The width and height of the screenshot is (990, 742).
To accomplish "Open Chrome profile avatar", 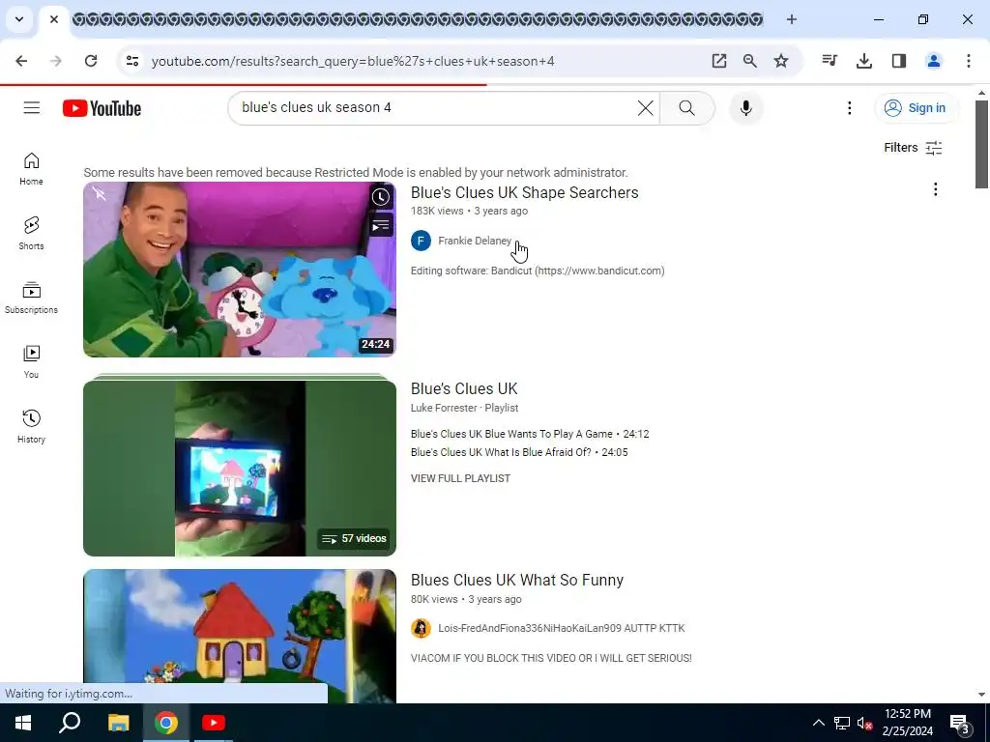I will (x=934, y=61).
